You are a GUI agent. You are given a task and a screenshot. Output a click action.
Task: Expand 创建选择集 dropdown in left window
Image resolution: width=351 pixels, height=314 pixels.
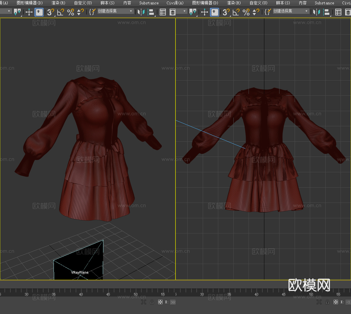click(x=131, y=11)
